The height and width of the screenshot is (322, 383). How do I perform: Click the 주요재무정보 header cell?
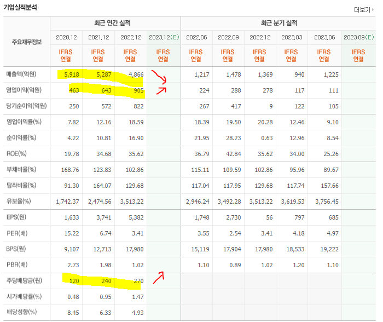coord(27,42)
